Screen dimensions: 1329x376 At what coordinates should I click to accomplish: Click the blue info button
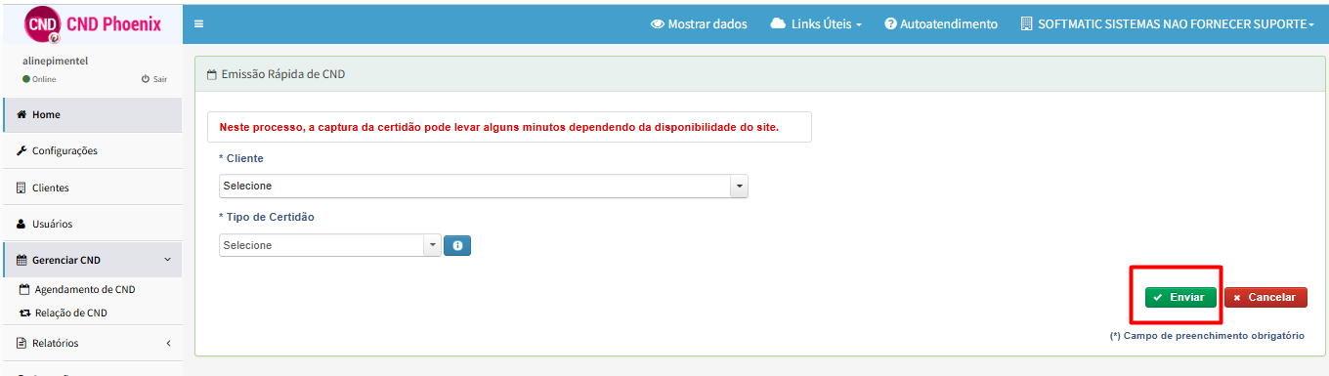coord(457,245)
